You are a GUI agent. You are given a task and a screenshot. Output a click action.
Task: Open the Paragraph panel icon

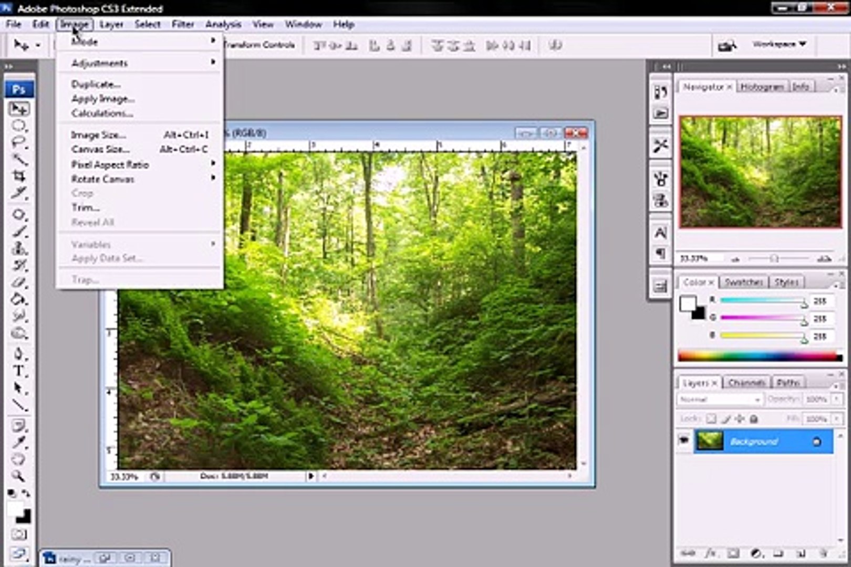pyautogui.click(x=661, y=254)
